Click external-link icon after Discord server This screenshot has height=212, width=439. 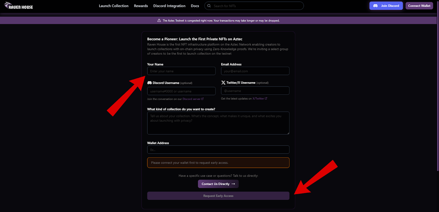coord(202,99)
